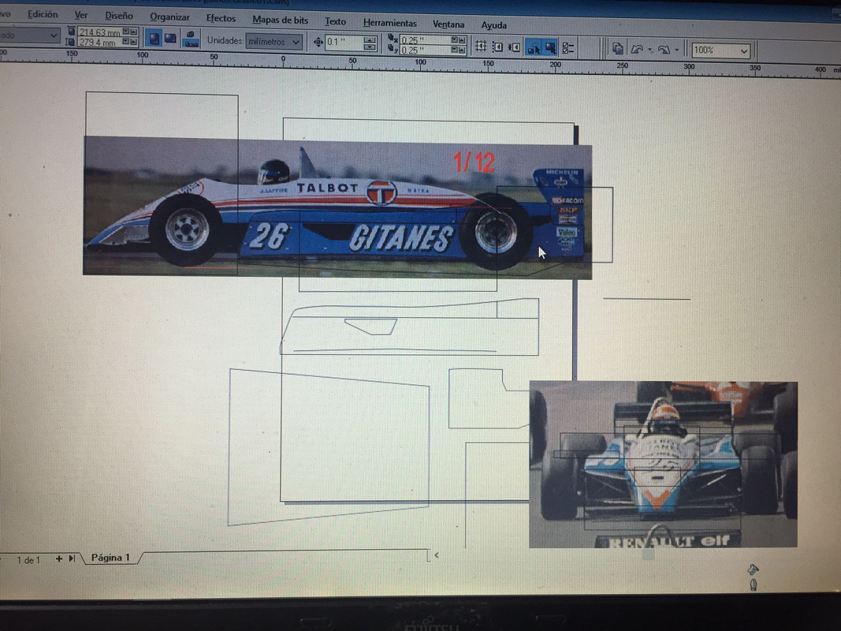Screen dimensions: 841x631
Task: Toggle snap to grid
Action: 481,47
